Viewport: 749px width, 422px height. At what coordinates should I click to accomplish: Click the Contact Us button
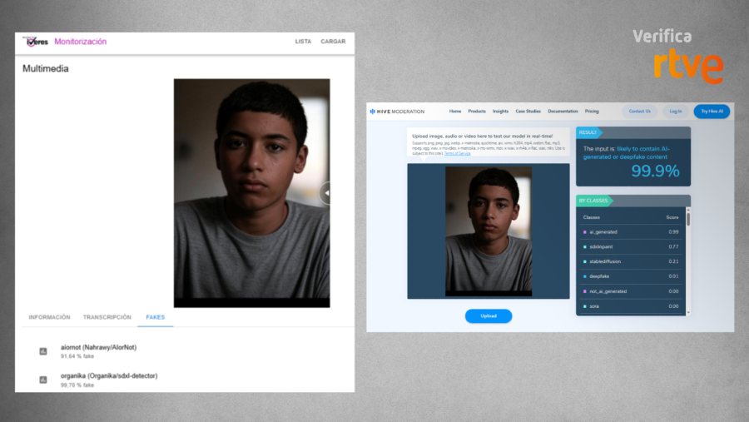coord(639,111)
